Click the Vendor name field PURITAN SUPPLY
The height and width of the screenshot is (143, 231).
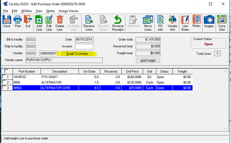pos(64,60)
